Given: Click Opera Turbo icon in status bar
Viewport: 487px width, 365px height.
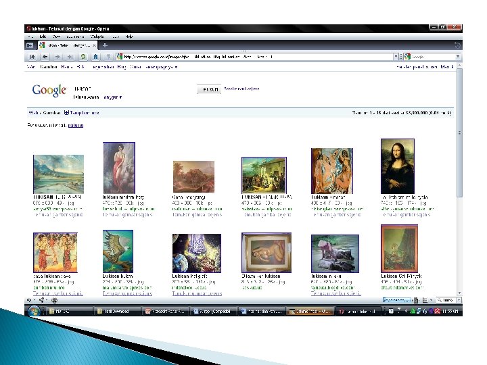Looking at the screenshot, I should tap(54, 300).
